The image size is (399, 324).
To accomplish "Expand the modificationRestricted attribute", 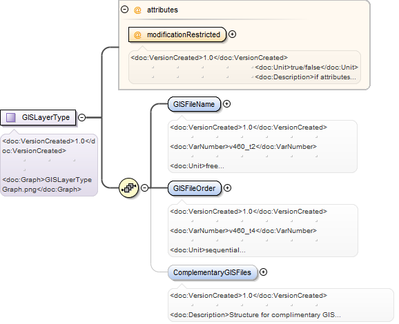I will tap(232, 34).
